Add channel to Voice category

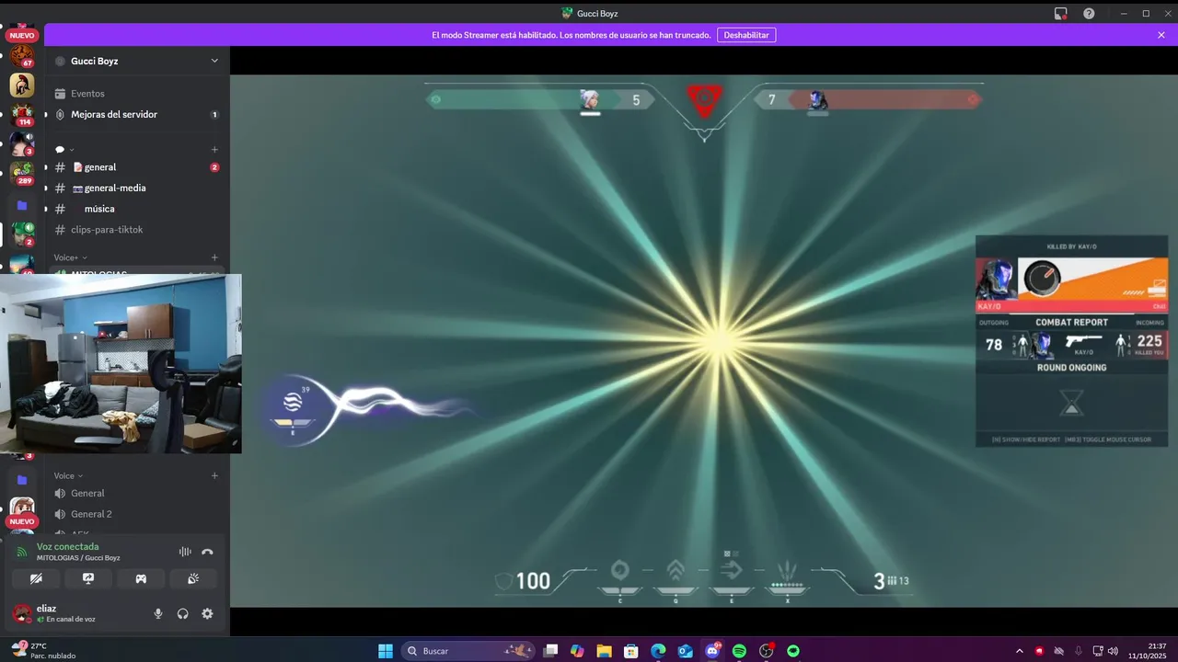[x=214, y=475]
